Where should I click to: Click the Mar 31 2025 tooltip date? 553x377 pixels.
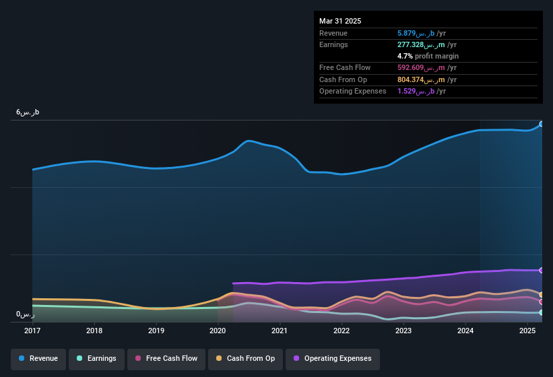click(x=340, y=21)
